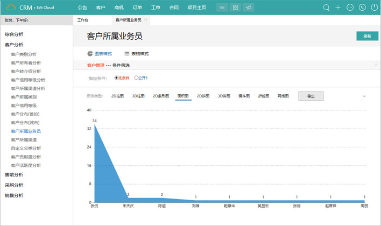Expand the 销售分析 sidebar section

click(x=14, y=195)
